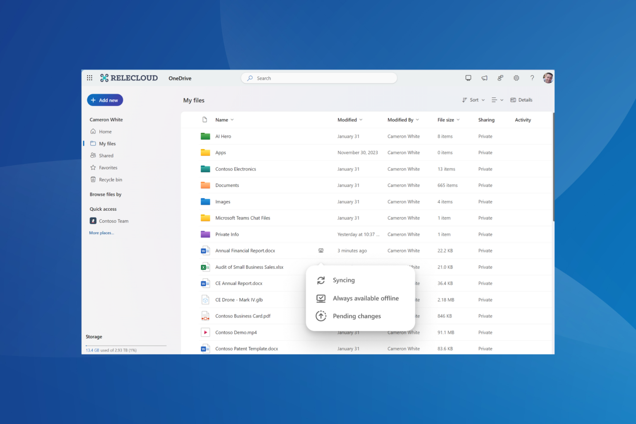Click the feedback person icon in header
This screenshot has width=636, height=424.
point(500,78)
